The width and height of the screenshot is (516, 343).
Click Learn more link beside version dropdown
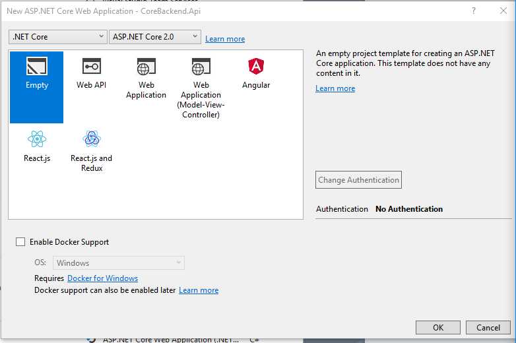(x=225, y=39)
